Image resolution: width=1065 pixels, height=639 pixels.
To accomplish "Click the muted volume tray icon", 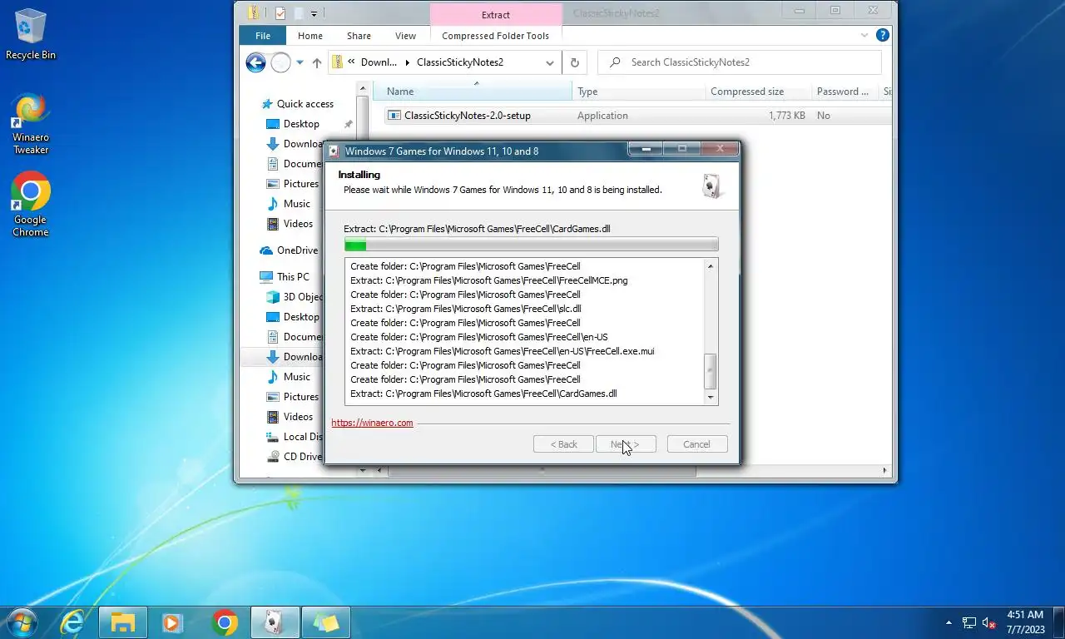I will click(x=989, y=622).
